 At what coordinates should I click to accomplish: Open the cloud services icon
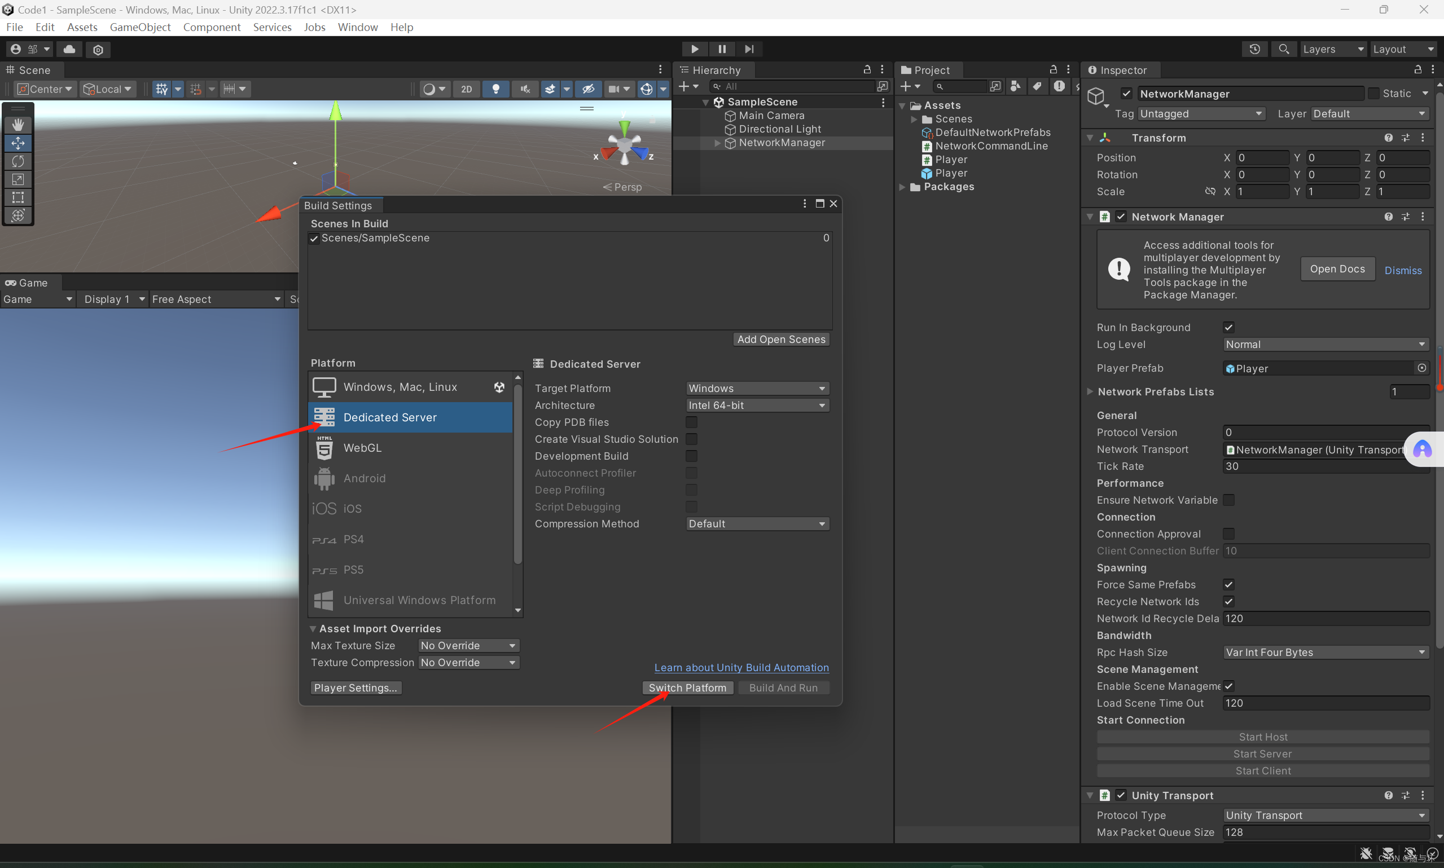69,49
